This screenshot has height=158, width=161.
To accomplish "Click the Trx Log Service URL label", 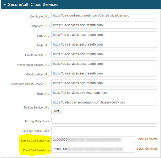I will tap(37, 107).
